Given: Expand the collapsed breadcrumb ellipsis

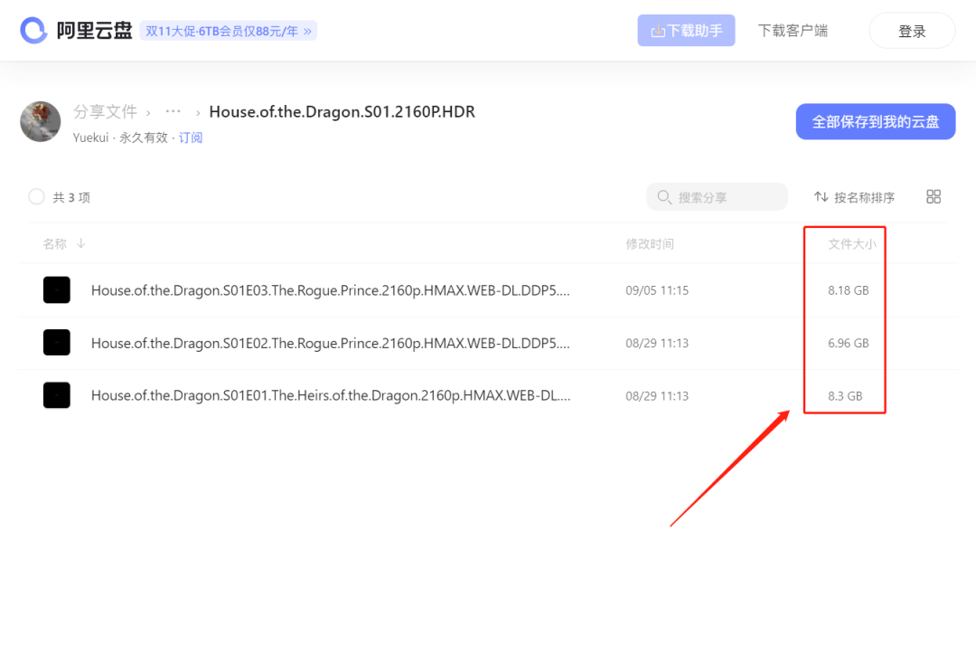Looking at the screenshot, I should (173, 111).
